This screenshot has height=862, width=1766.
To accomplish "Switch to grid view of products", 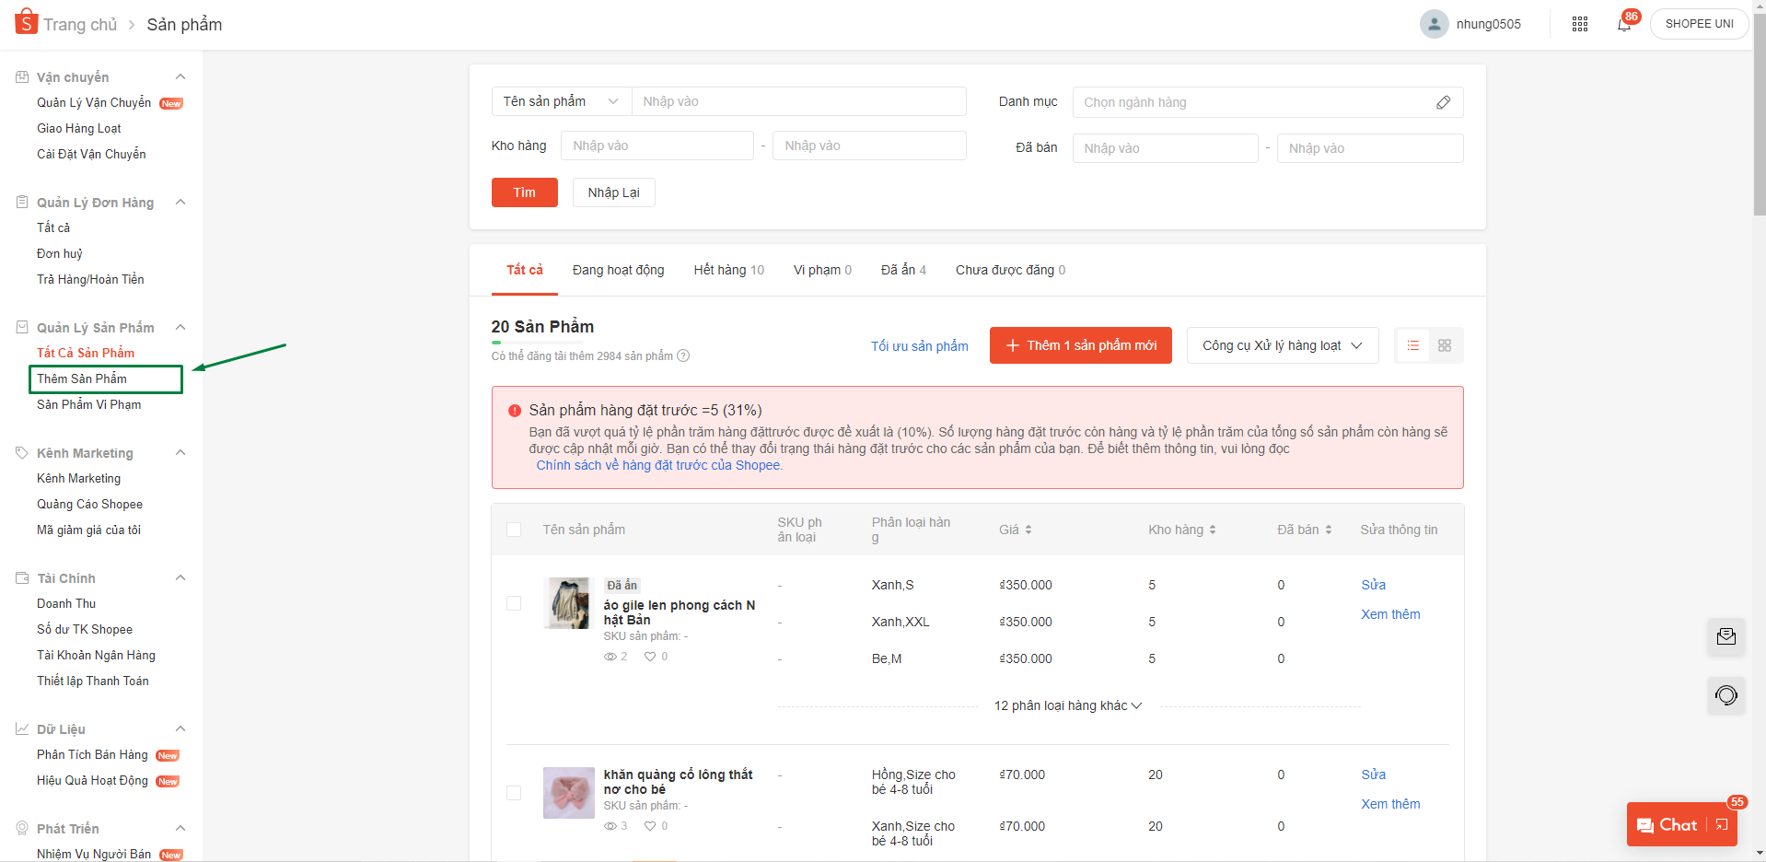I will pos(1445,345).
